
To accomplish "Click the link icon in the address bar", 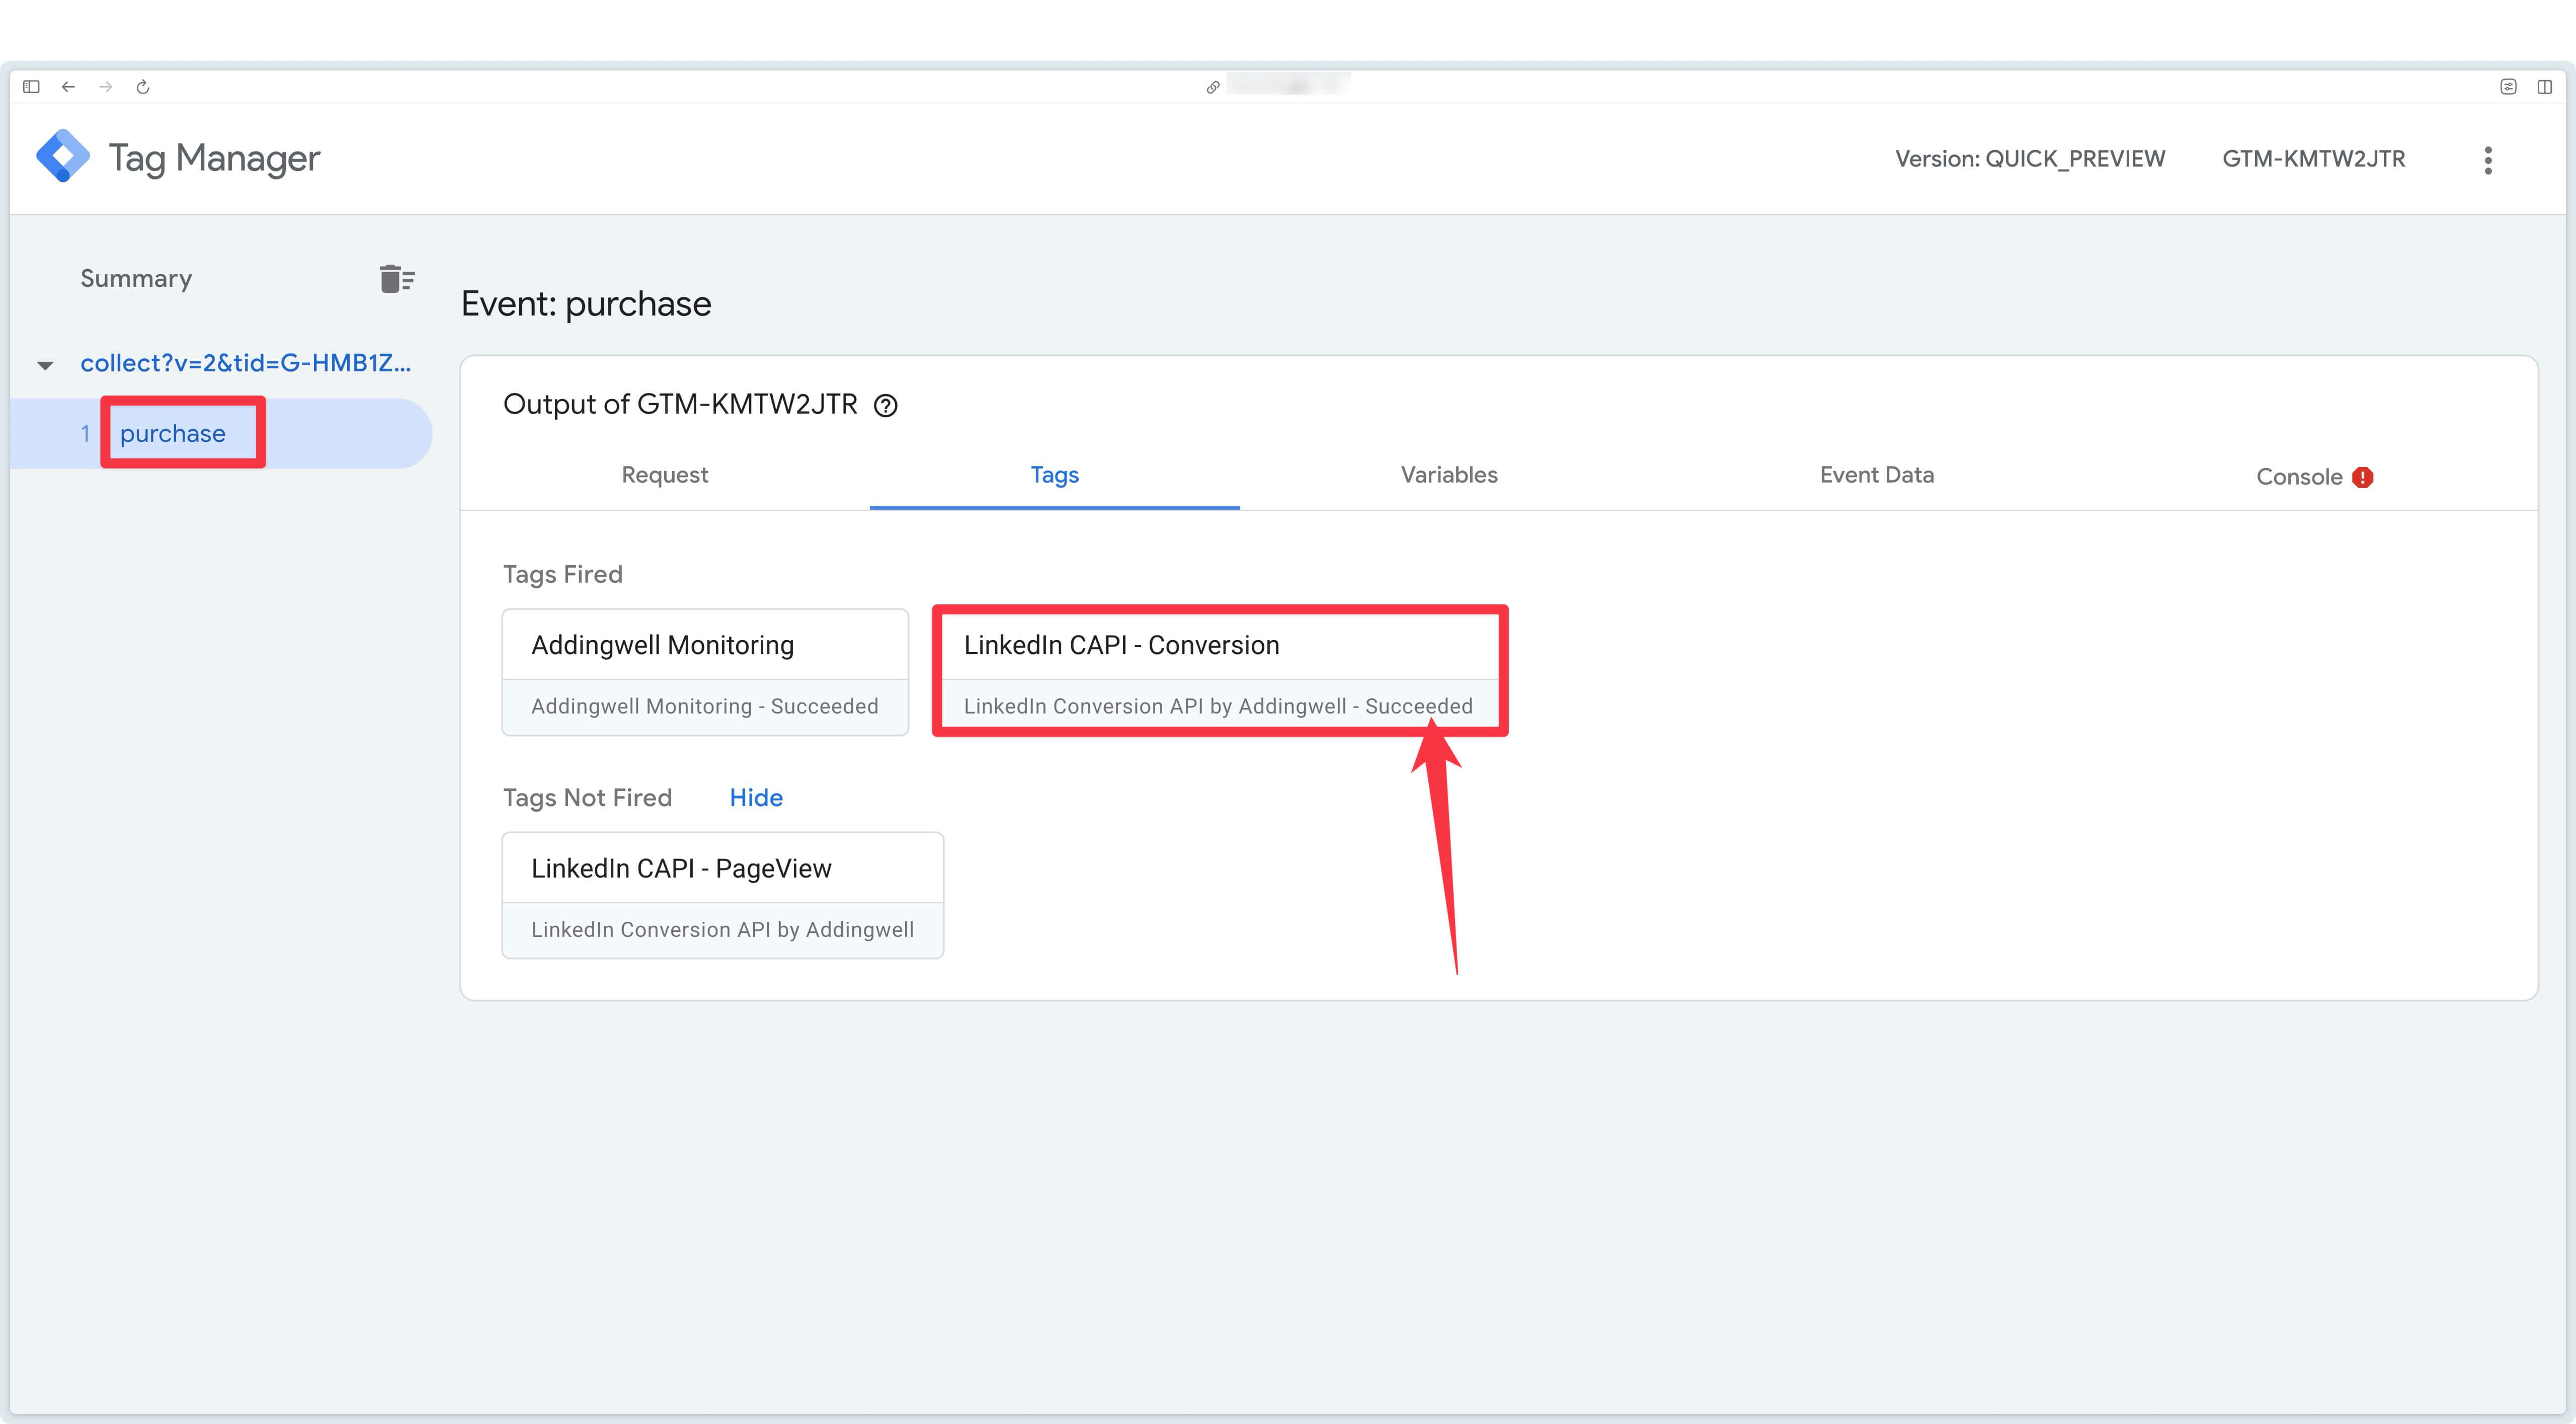I will [1213, 87].
